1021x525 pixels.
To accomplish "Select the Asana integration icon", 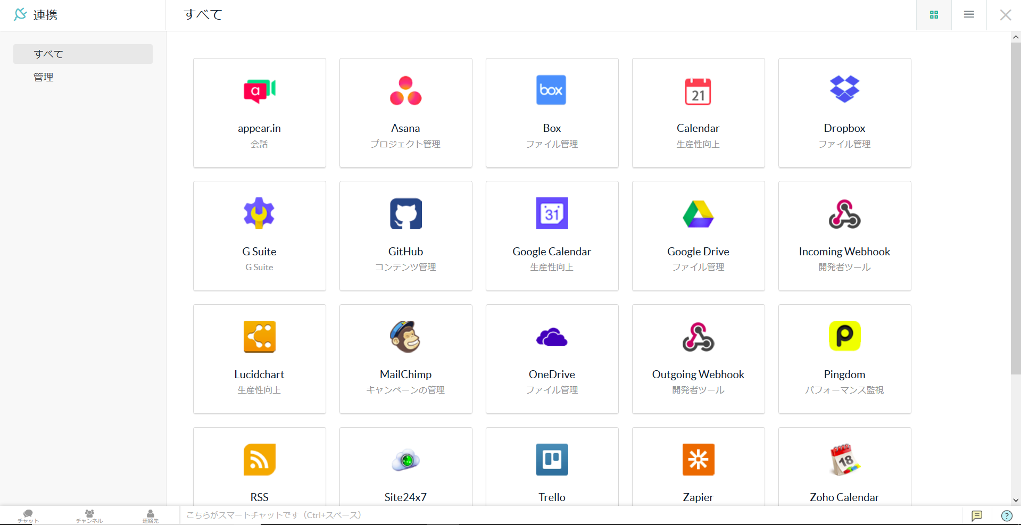I will pyautogui.click(x=405, y=91).
